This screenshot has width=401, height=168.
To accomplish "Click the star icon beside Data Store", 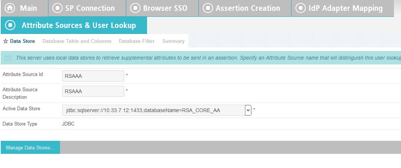I will pos(5,41).
